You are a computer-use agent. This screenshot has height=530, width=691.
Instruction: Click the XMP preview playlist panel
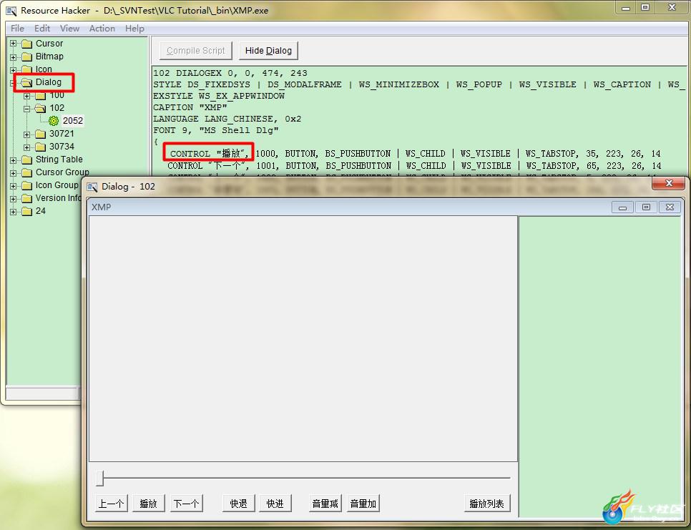tap(599, 366)
